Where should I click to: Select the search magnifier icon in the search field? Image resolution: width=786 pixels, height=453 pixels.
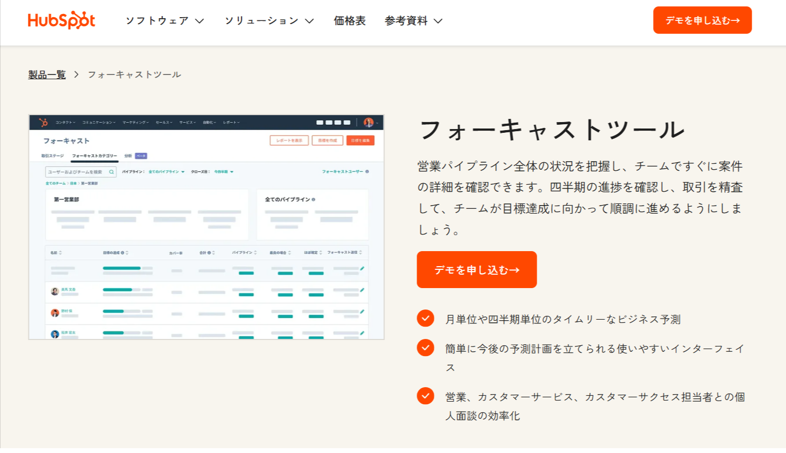pyautogui.click(x=112, y=171)
